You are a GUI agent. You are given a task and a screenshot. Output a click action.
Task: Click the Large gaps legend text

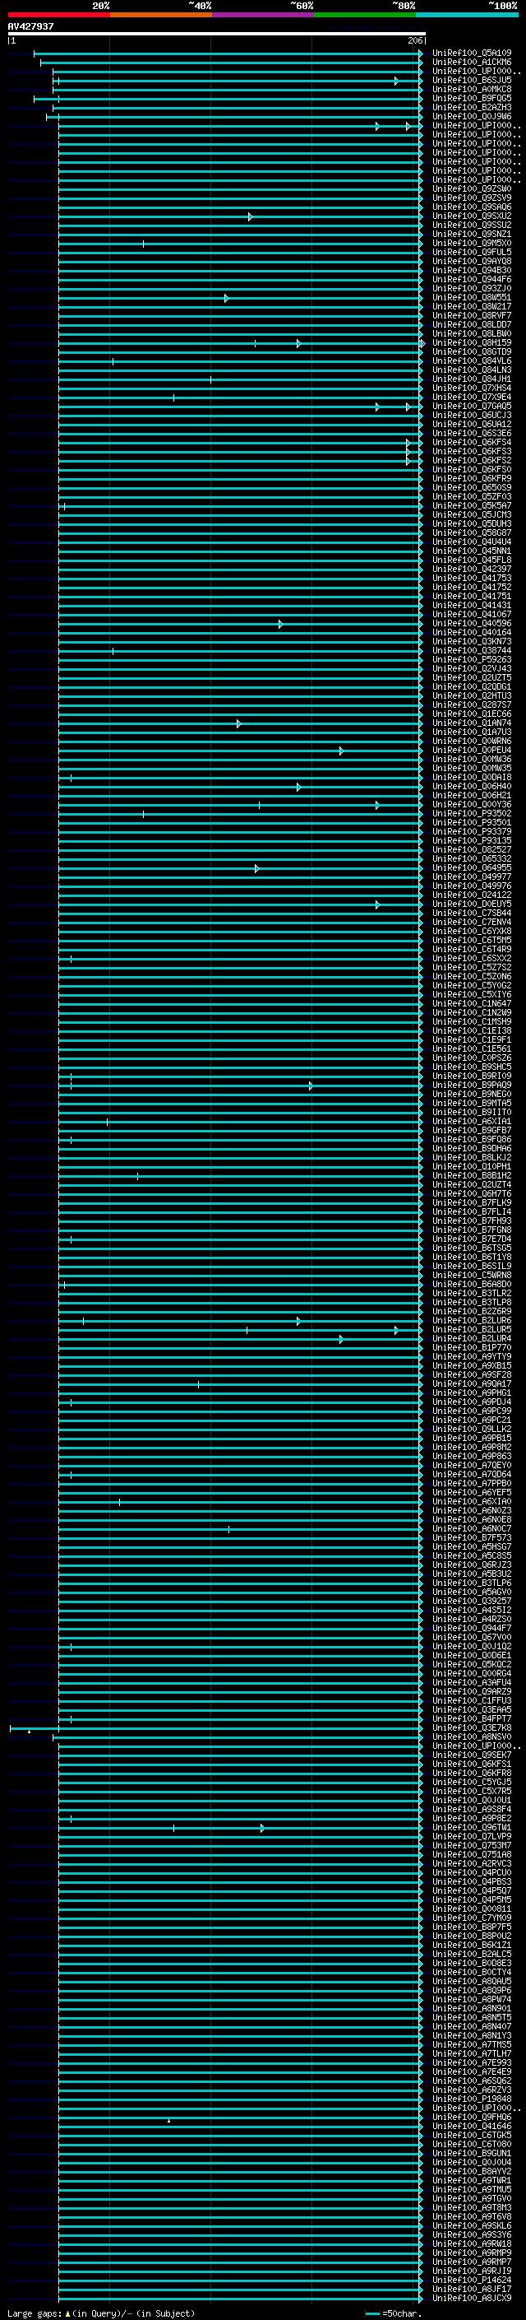pyautogui.click(x=35, y=2313)
